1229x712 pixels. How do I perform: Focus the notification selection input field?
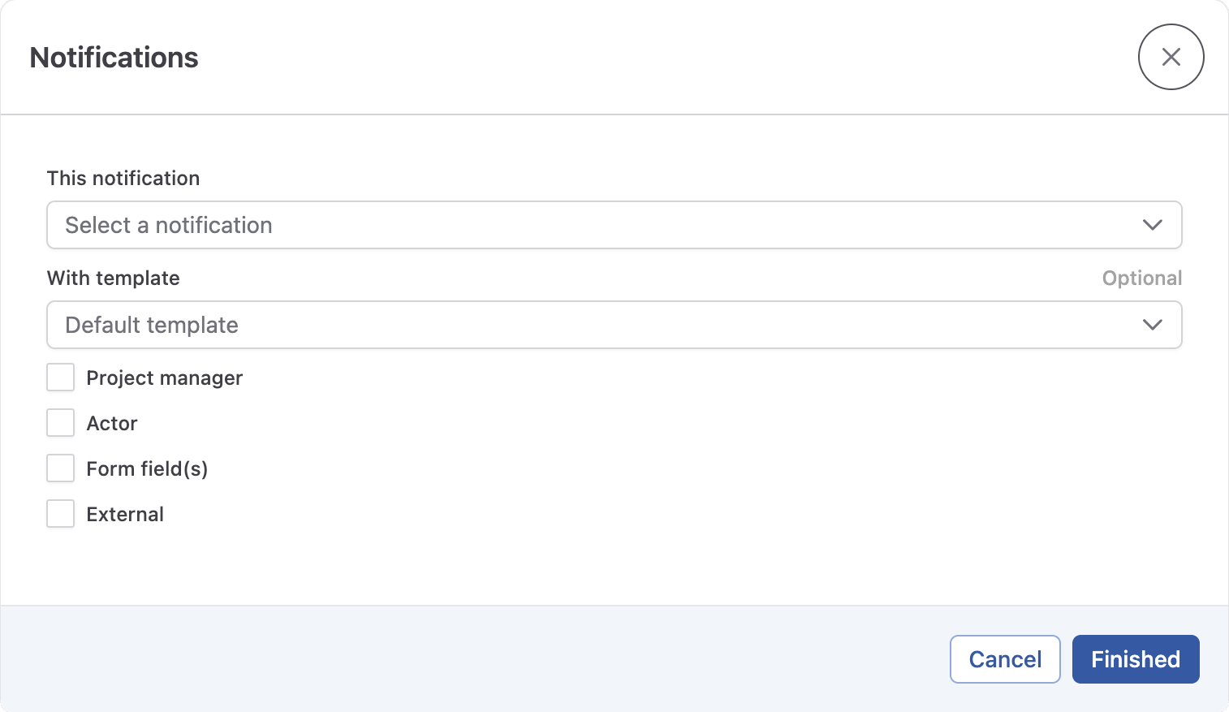pyautogui.click(x=406, y=225)
